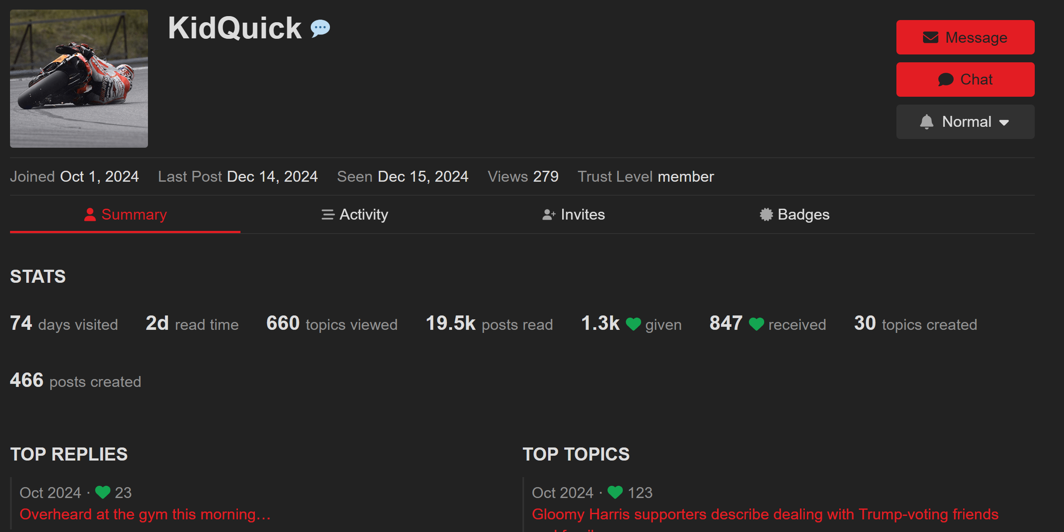Click the envelope icon on Message button
The height and width of the screenshot is (532, 1064).
[x=930, y=37]
